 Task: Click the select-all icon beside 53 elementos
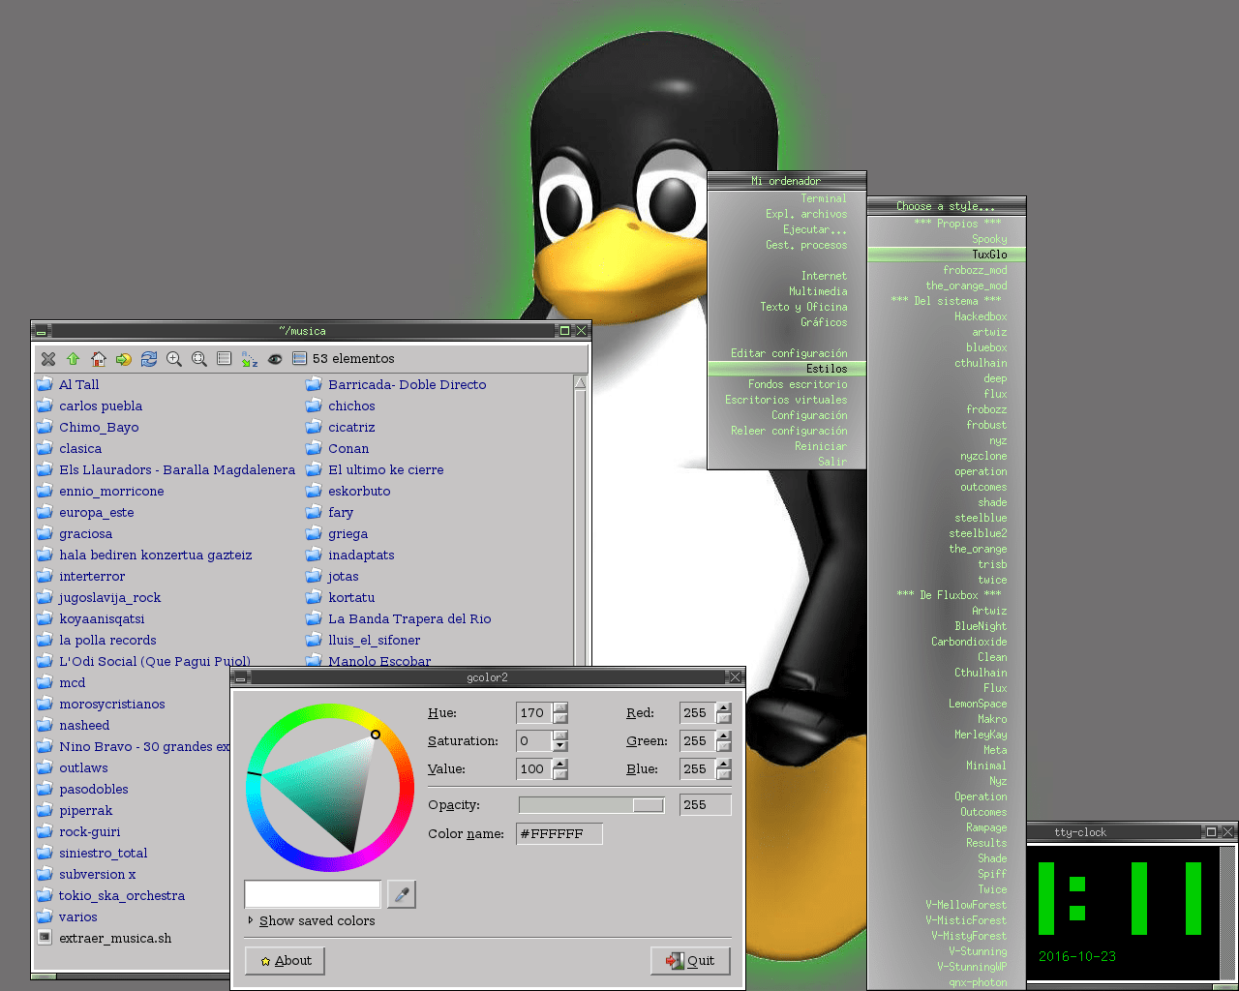300,359
